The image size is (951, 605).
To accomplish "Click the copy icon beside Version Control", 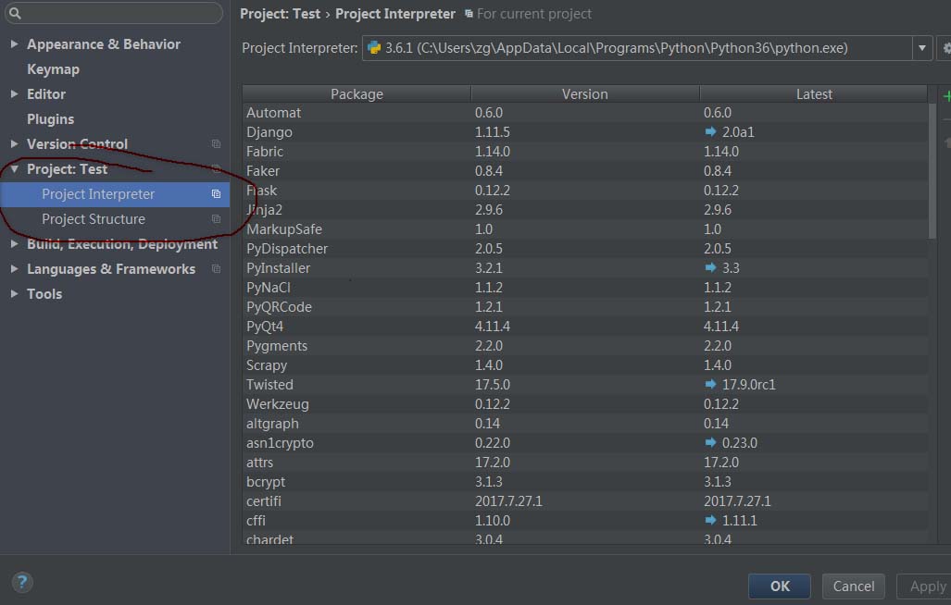I will [x=216, y=144].
